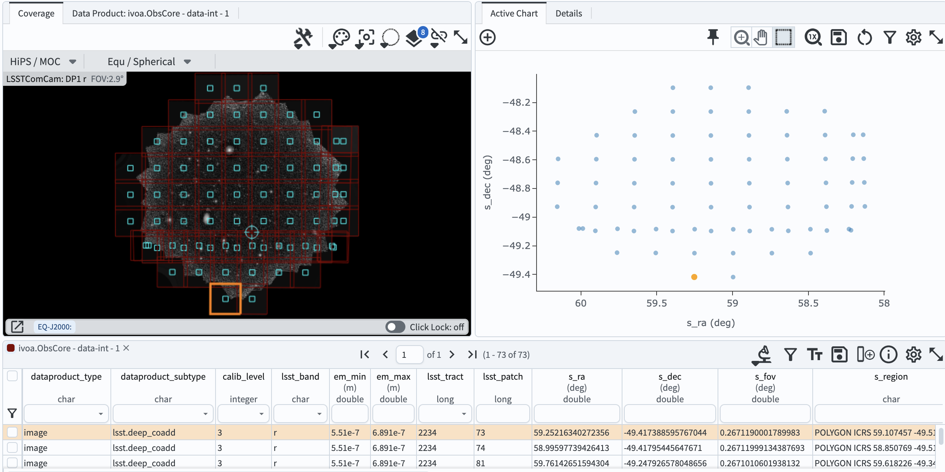945x472 pixels.
Task: Check the patch 74 row checkbox
Action: (12, 447)
